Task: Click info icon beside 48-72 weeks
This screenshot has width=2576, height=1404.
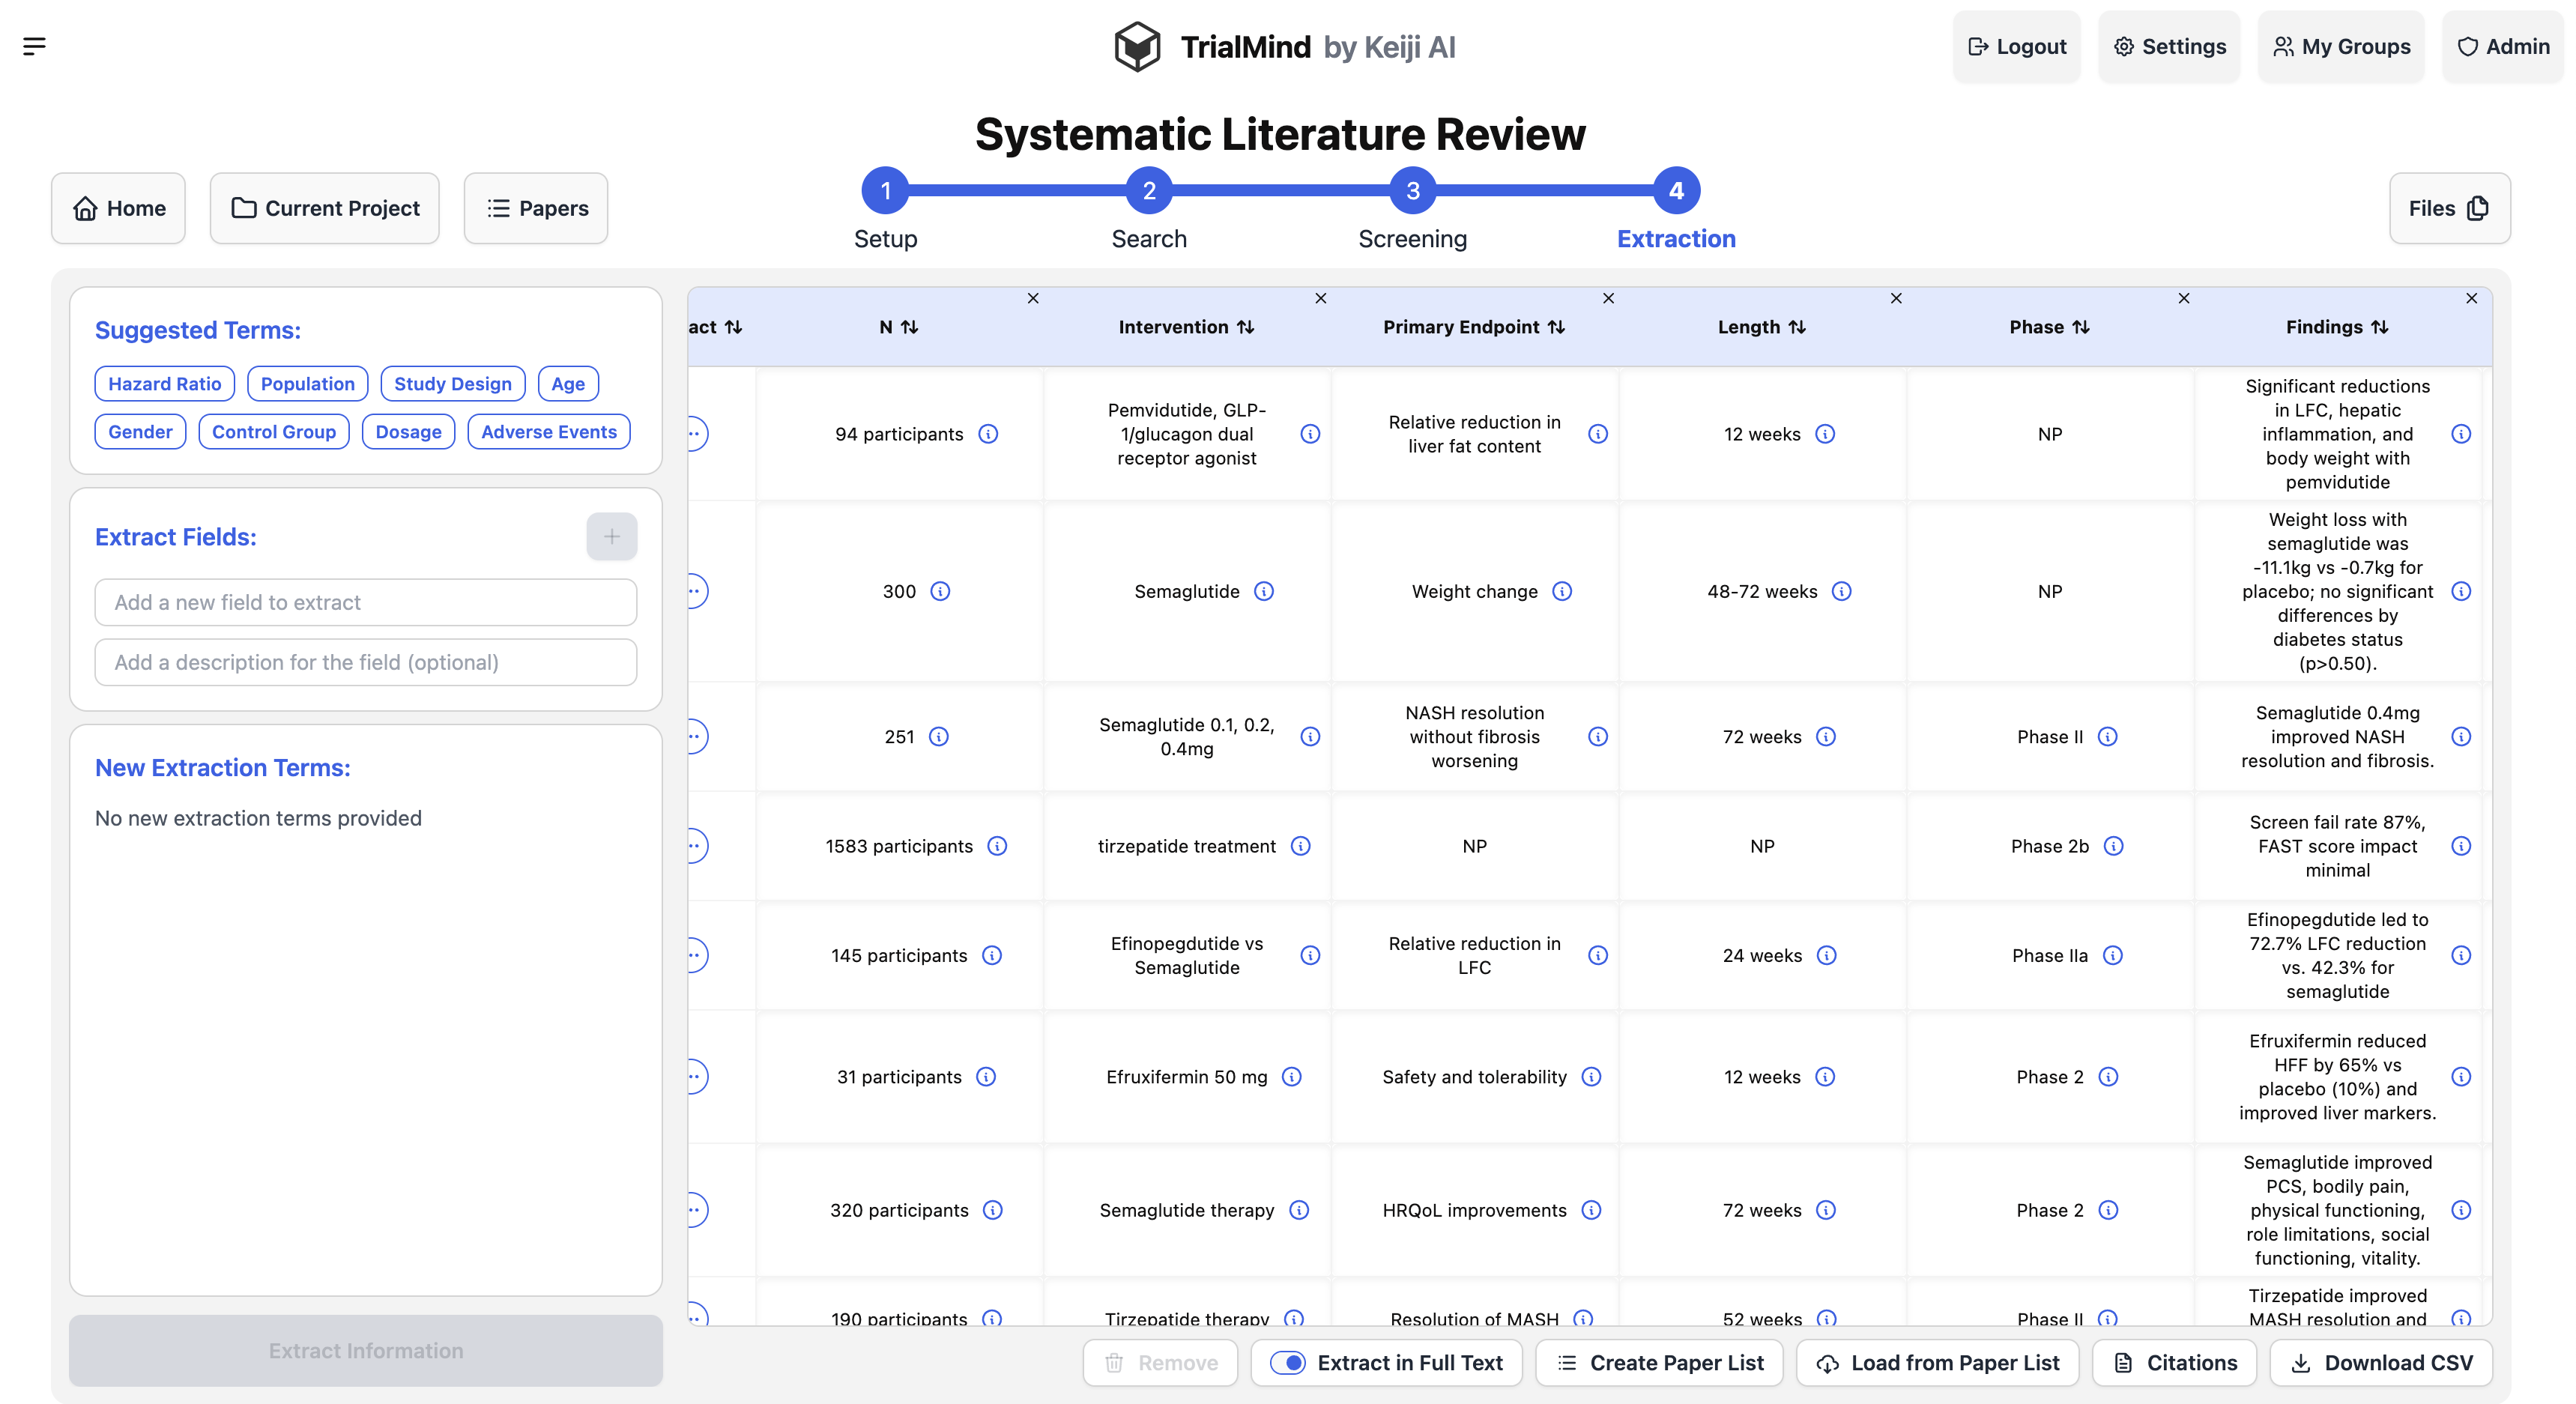Action: [1841, 591]
